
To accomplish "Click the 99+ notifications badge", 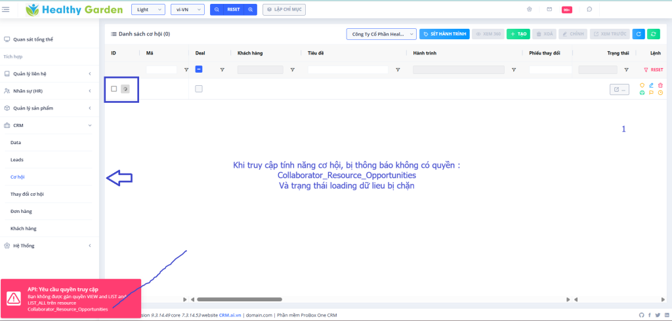I will point(566,10).
